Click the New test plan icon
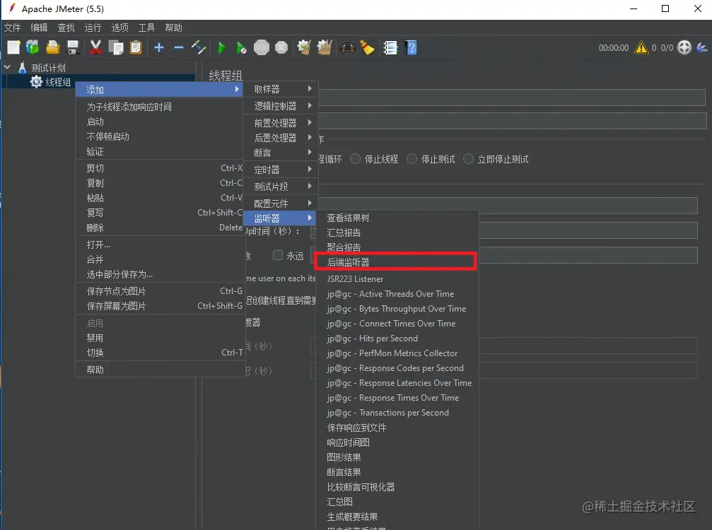712x530 pixels. [13, 47]
